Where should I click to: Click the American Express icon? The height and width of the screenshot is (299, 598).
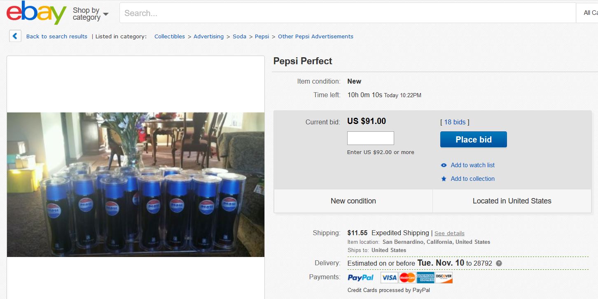[425, 278]
